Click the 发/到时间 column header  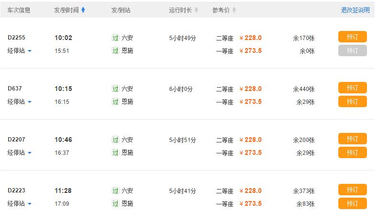pyautogui.click(x=66, y=10)
